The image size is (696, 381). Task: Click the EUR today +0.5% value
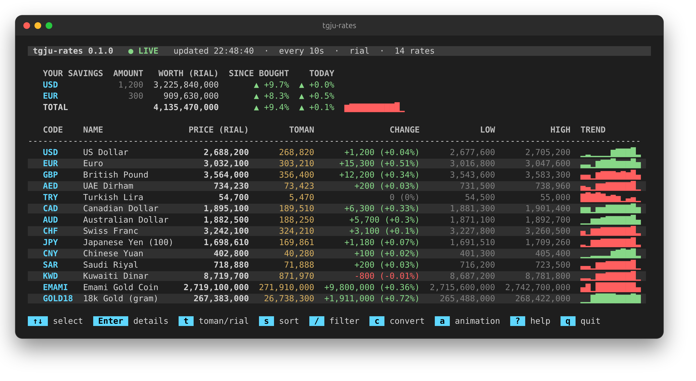[x=317, y=96]
